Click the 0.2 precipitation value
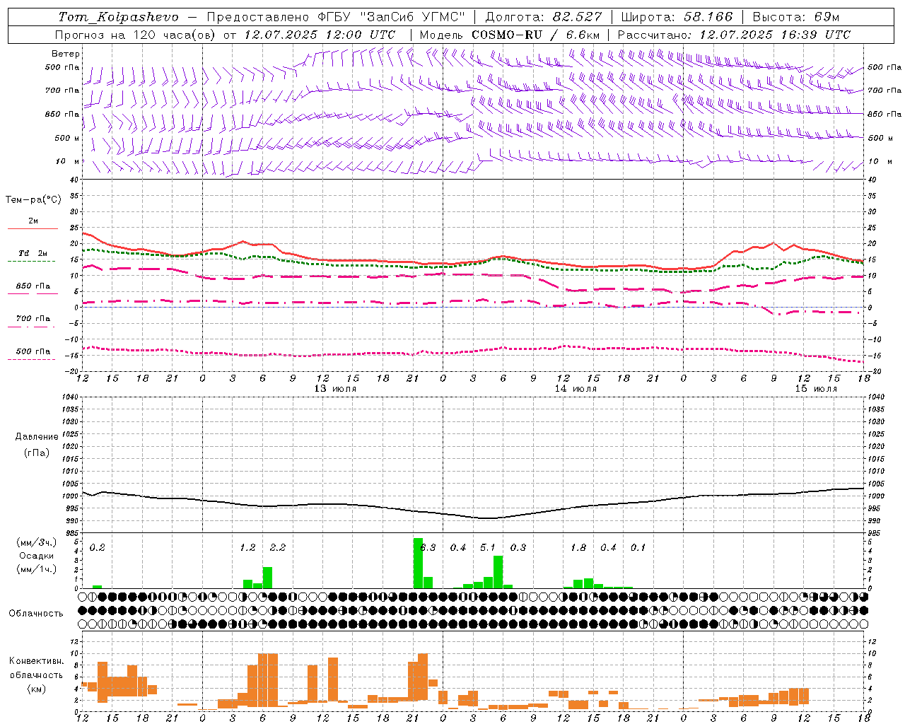This screenshot has width=905, height=724. coord(98,548)
